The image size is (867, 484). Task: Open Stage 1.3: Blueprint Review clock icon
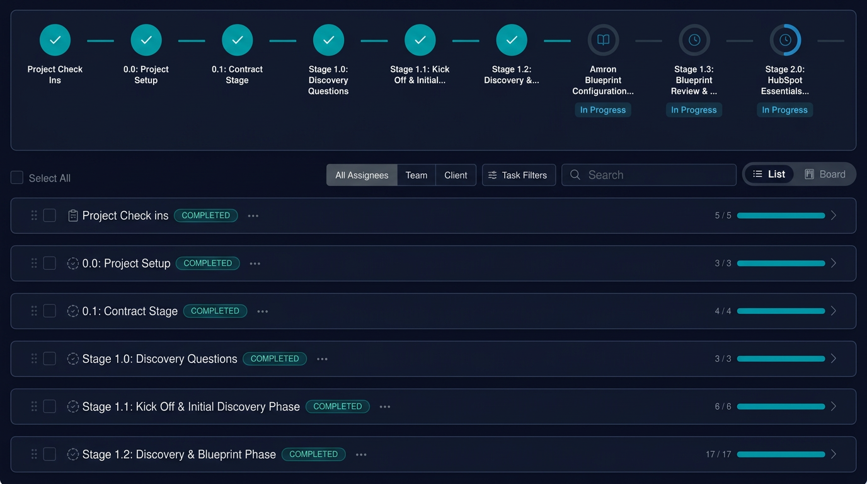pos(694,40)
